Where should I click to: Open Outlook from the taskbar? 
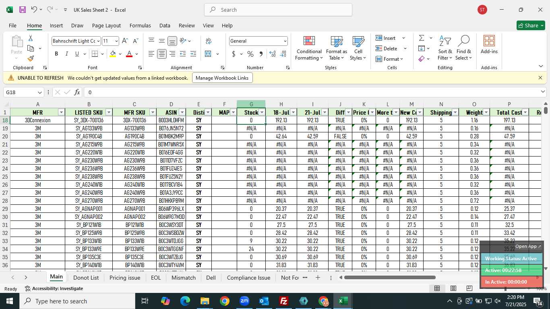(264, 301)
